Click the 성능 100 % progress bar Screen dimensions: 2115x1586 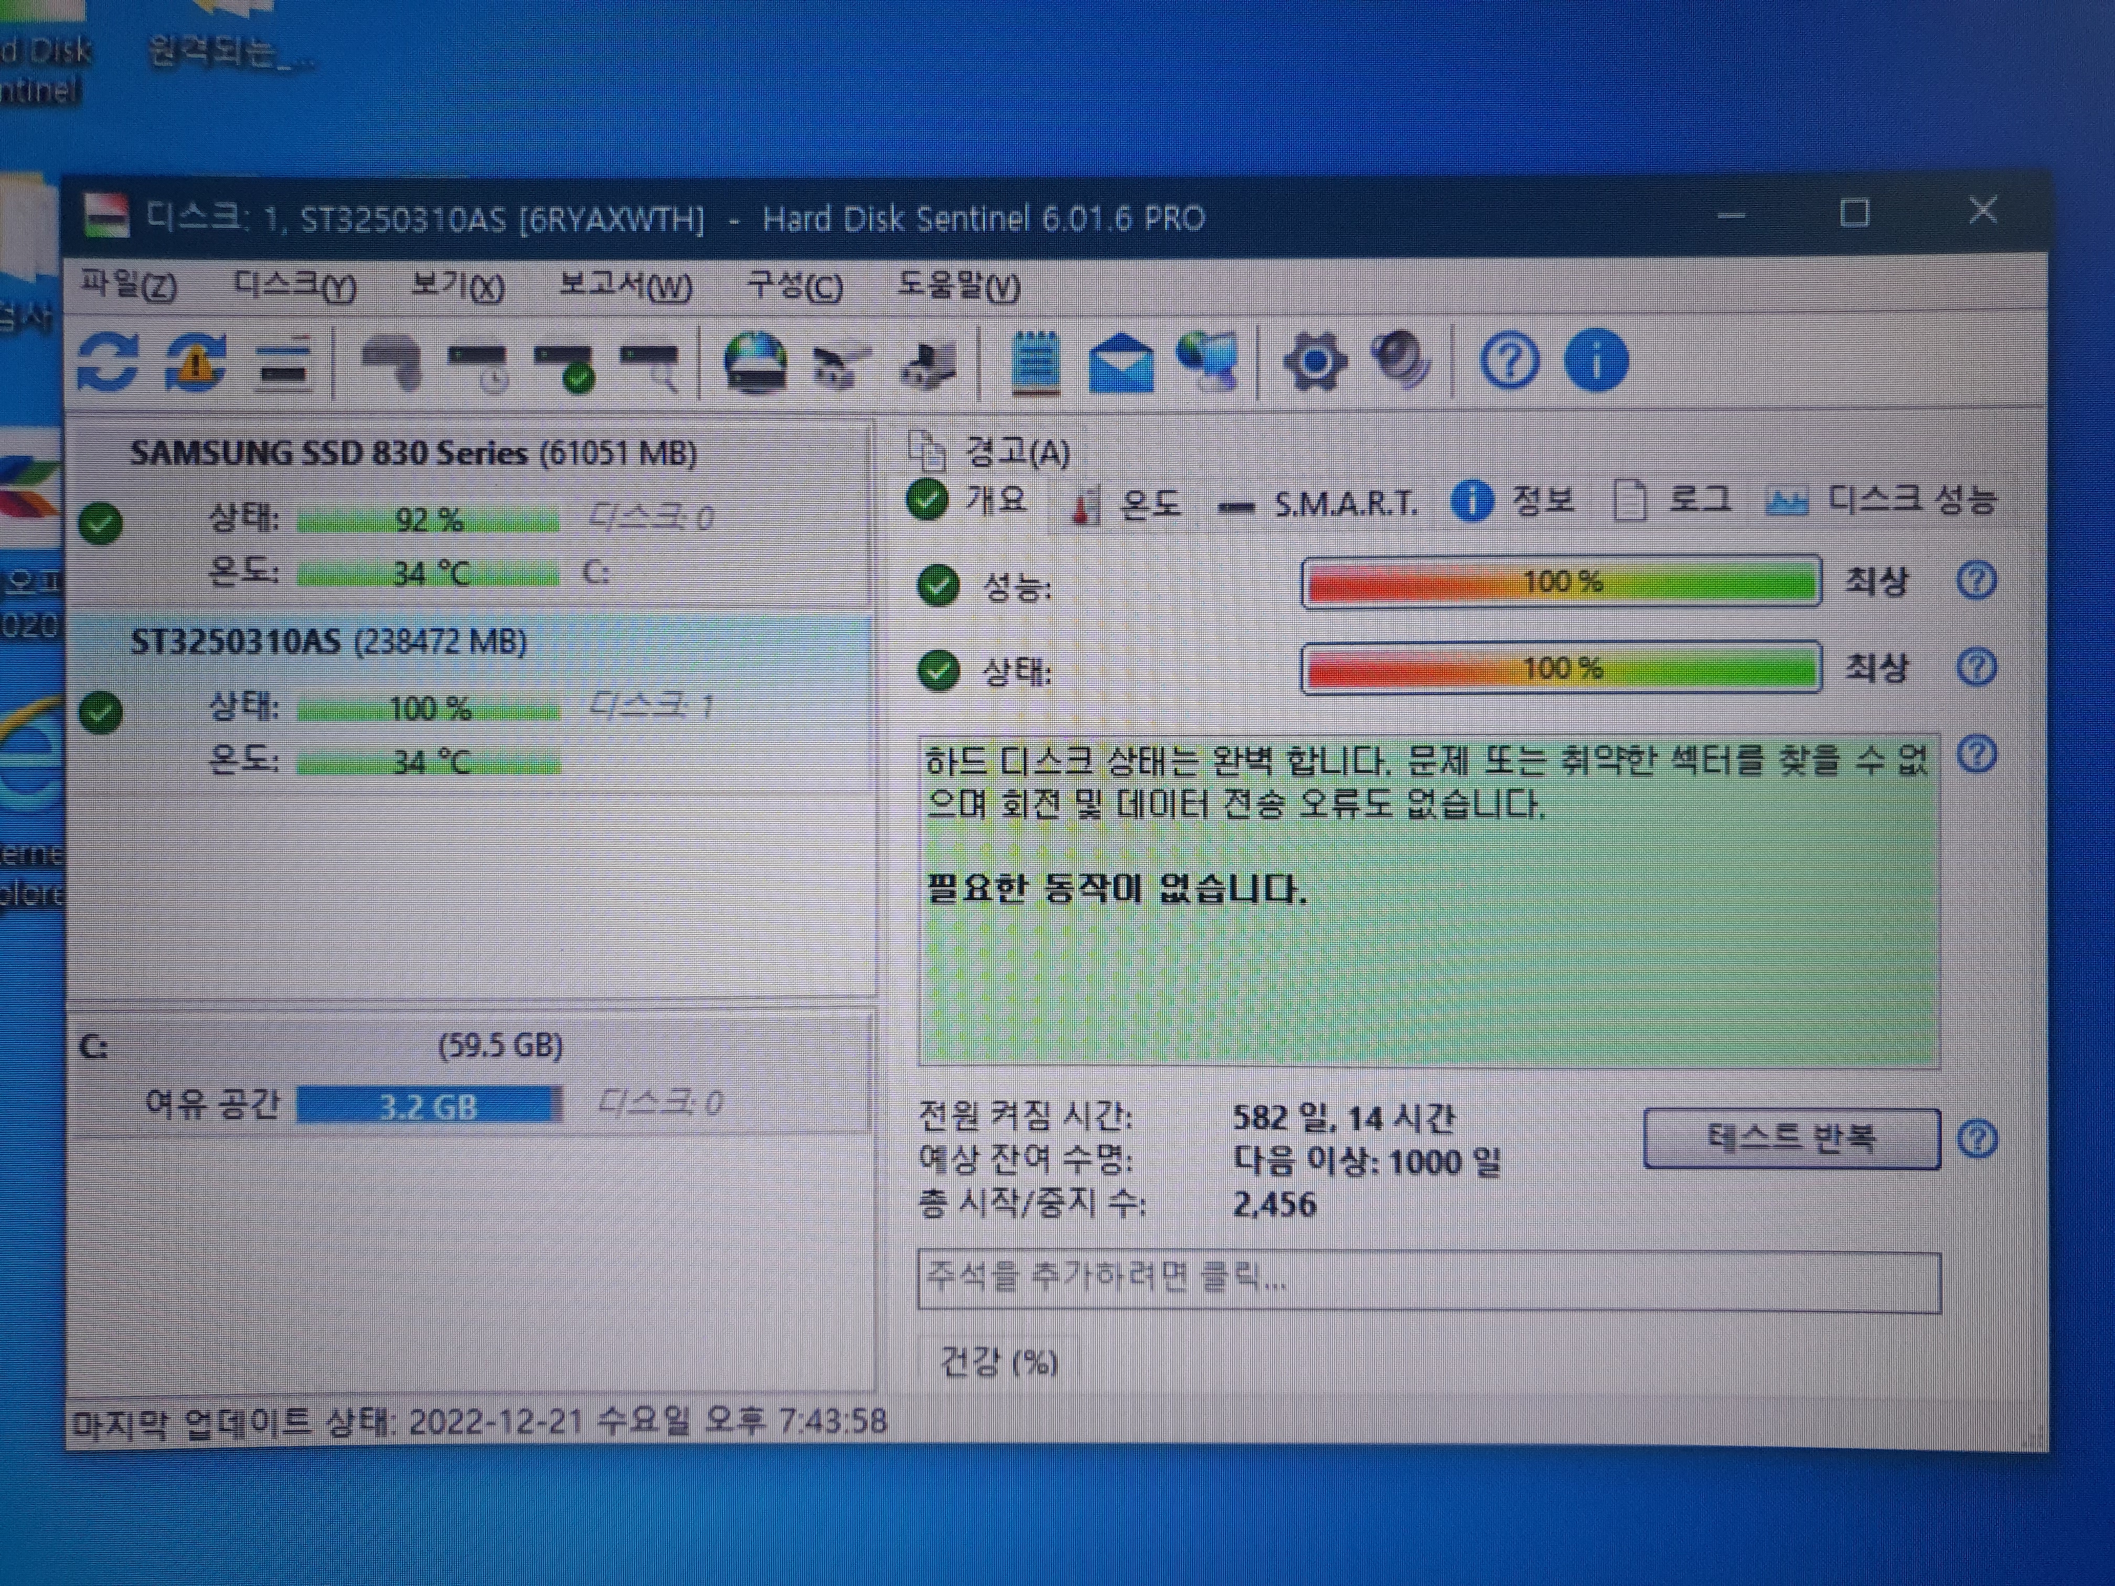[1561, 581]
